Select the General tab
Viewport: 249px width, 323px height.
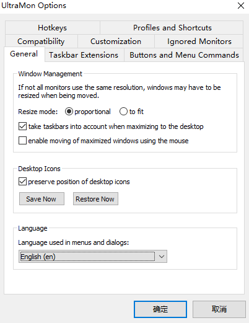click(x=24, y=54)
